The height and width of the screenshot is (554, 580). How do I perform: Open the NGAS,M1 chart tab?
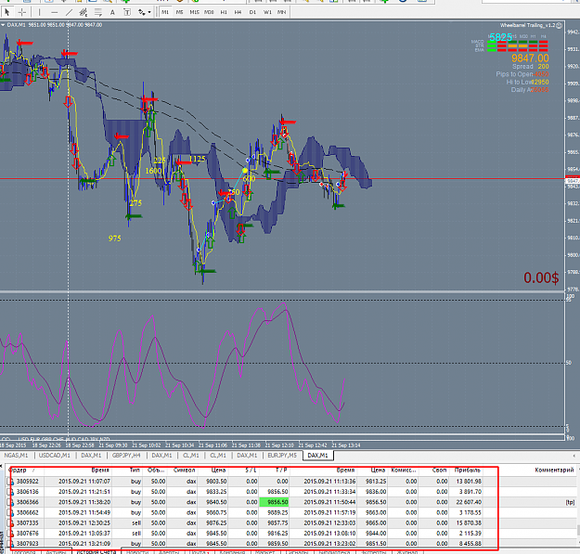(17, 456)
